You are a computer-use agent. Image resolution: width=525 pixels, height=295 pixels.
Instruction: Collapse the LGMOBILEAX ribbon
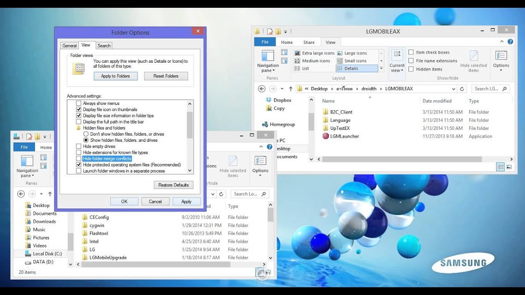(503, 42)
